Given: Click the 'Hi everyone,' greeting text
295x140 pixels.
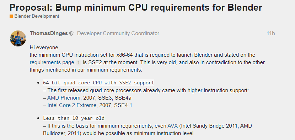Looking at the screenshot, I should click(44, 47).
